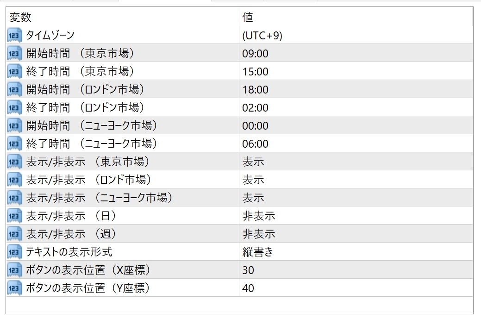The height and width of the screenshot is (318, 481).
Task: Click the icon beside テキストの表示形式
Action: point(14,252)
